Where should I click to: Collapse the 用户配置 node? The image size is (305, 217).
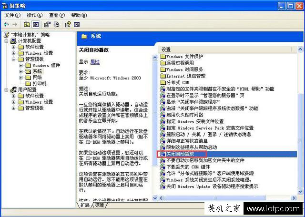6,90
